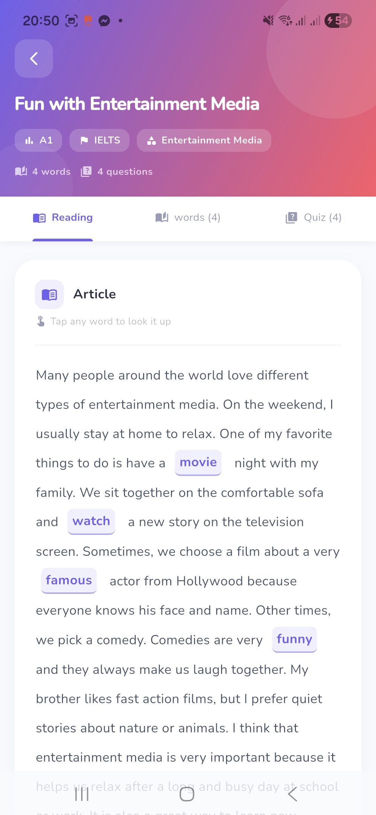Viewport: 376px width, 815px height.
Task: Tap the Android home button
Action: tap(187, 794)
